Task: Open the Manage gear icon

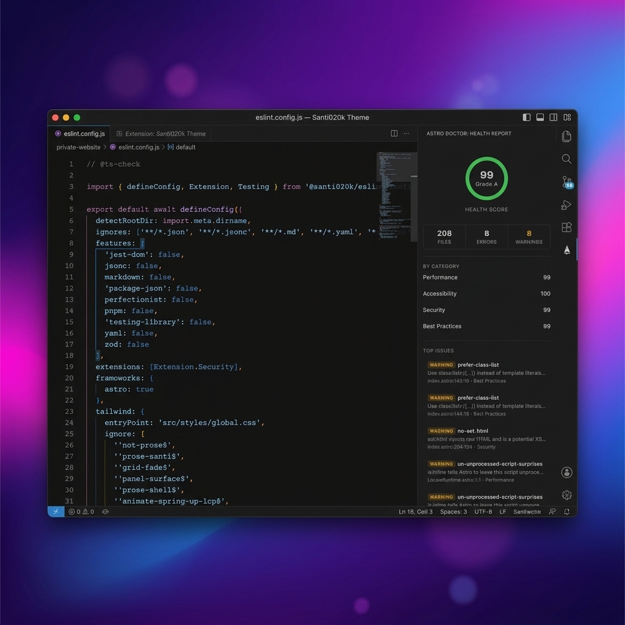Action: coord(566,494)
